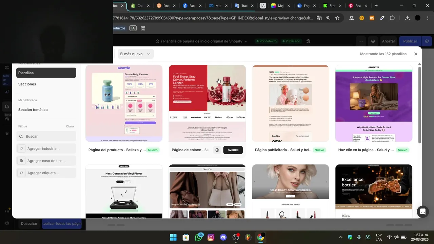Close the template library dialog

point(416,54)
